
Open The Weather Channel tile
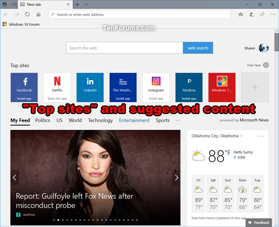pos(123,87)
